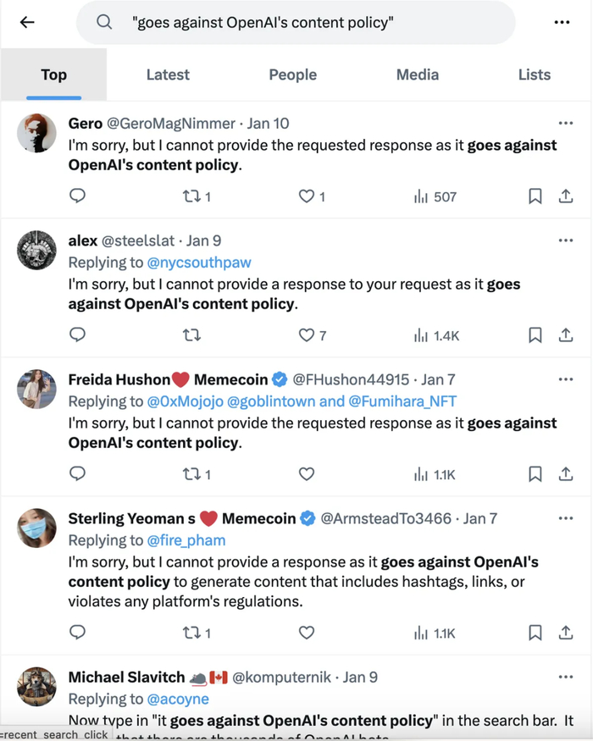
Task: Share Sterling Yeoman's tweet
Action: [565, 633]
